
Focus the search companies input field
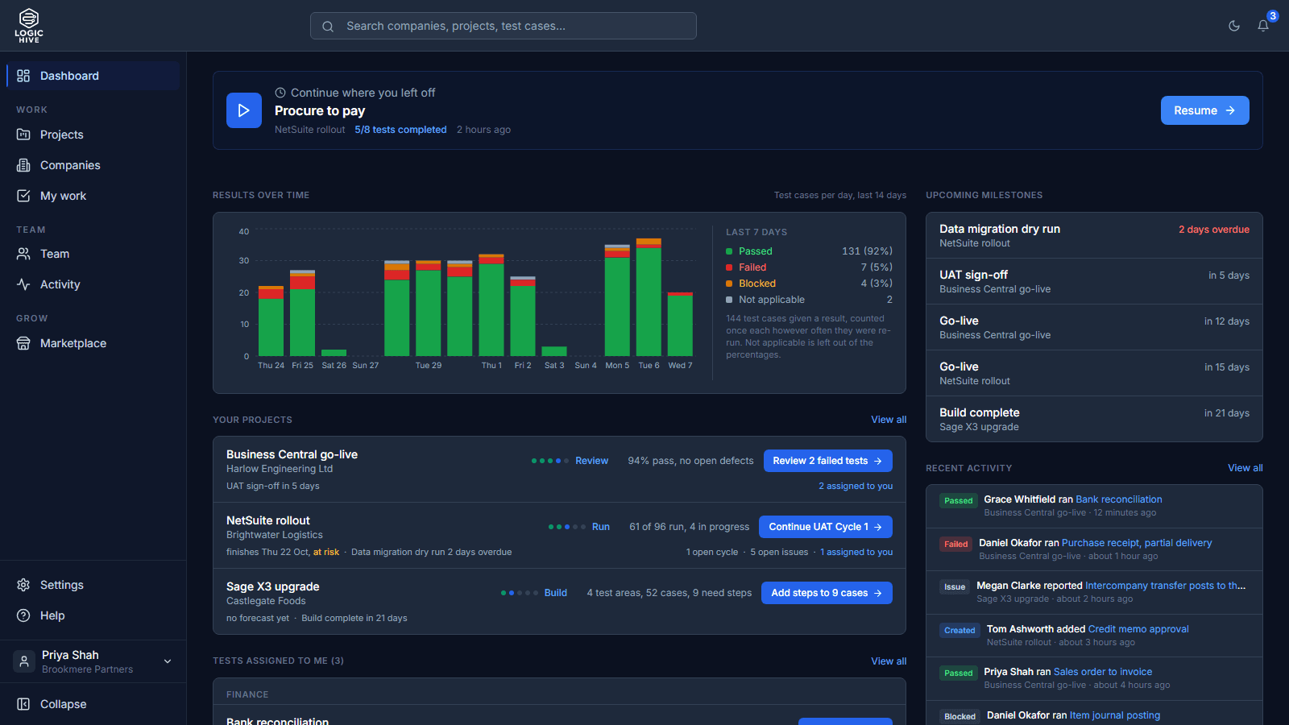[504, 26]
